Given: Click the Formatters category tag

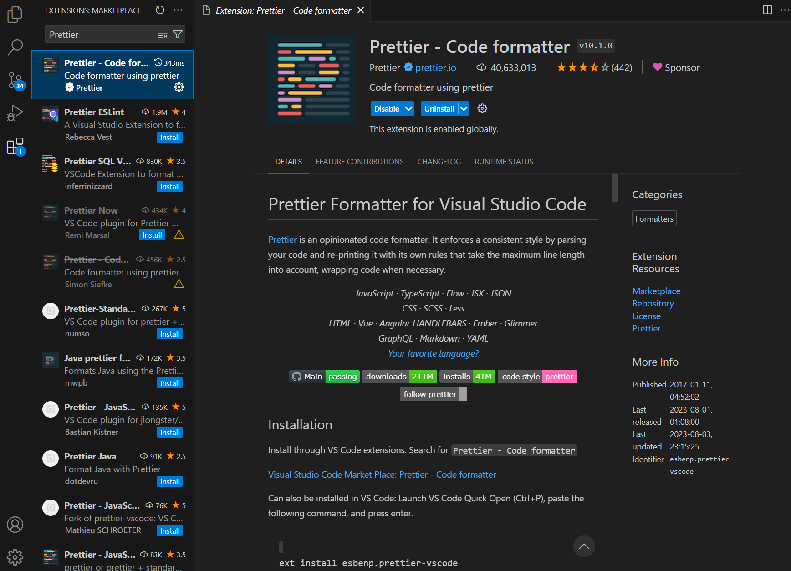Looking at the screenshot, I should pos(654,219).
